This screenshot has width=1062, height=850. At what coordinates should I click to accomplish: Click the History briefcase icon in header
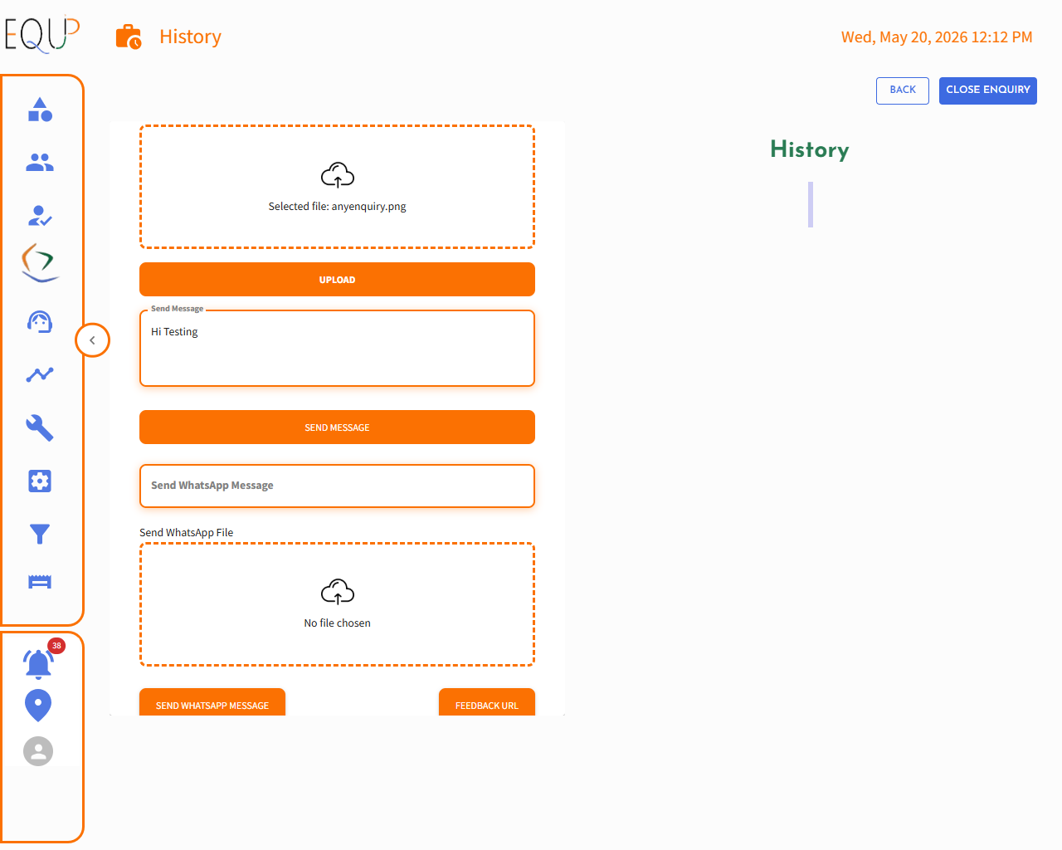tap(129, 37)
